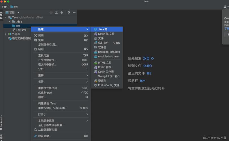Choose module-info.java entry
The height and width of the screenshot is (141, 229).
(107, 56)
